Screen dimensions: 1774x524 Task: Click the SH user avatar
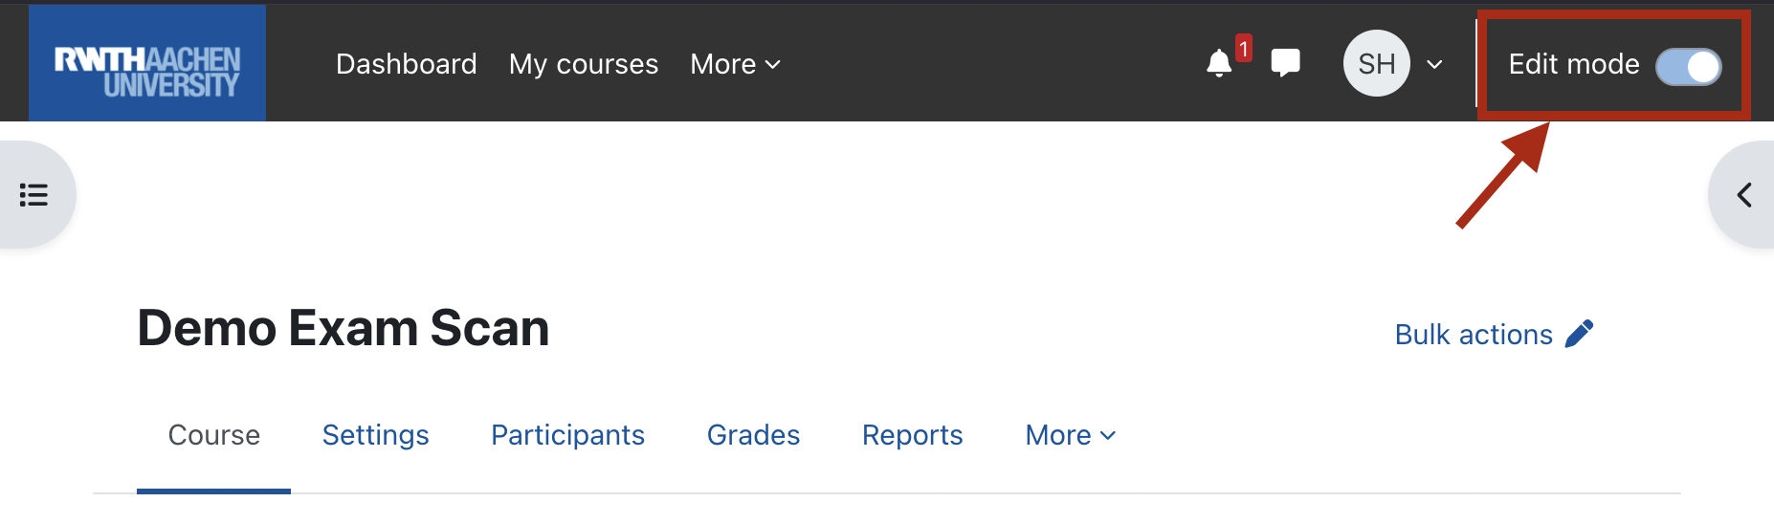1376,63
